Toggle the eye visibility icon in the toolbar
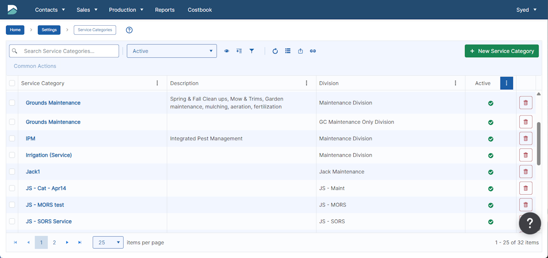548x258 pixels. 226,51
